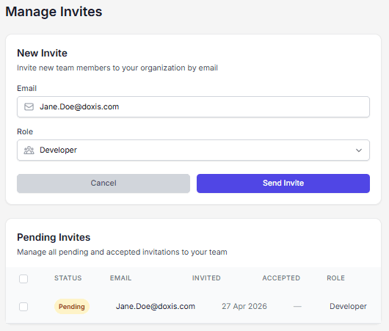
Task: Click the Jane.Doe@doxis.com cell in table
Action: coord(156,306)
